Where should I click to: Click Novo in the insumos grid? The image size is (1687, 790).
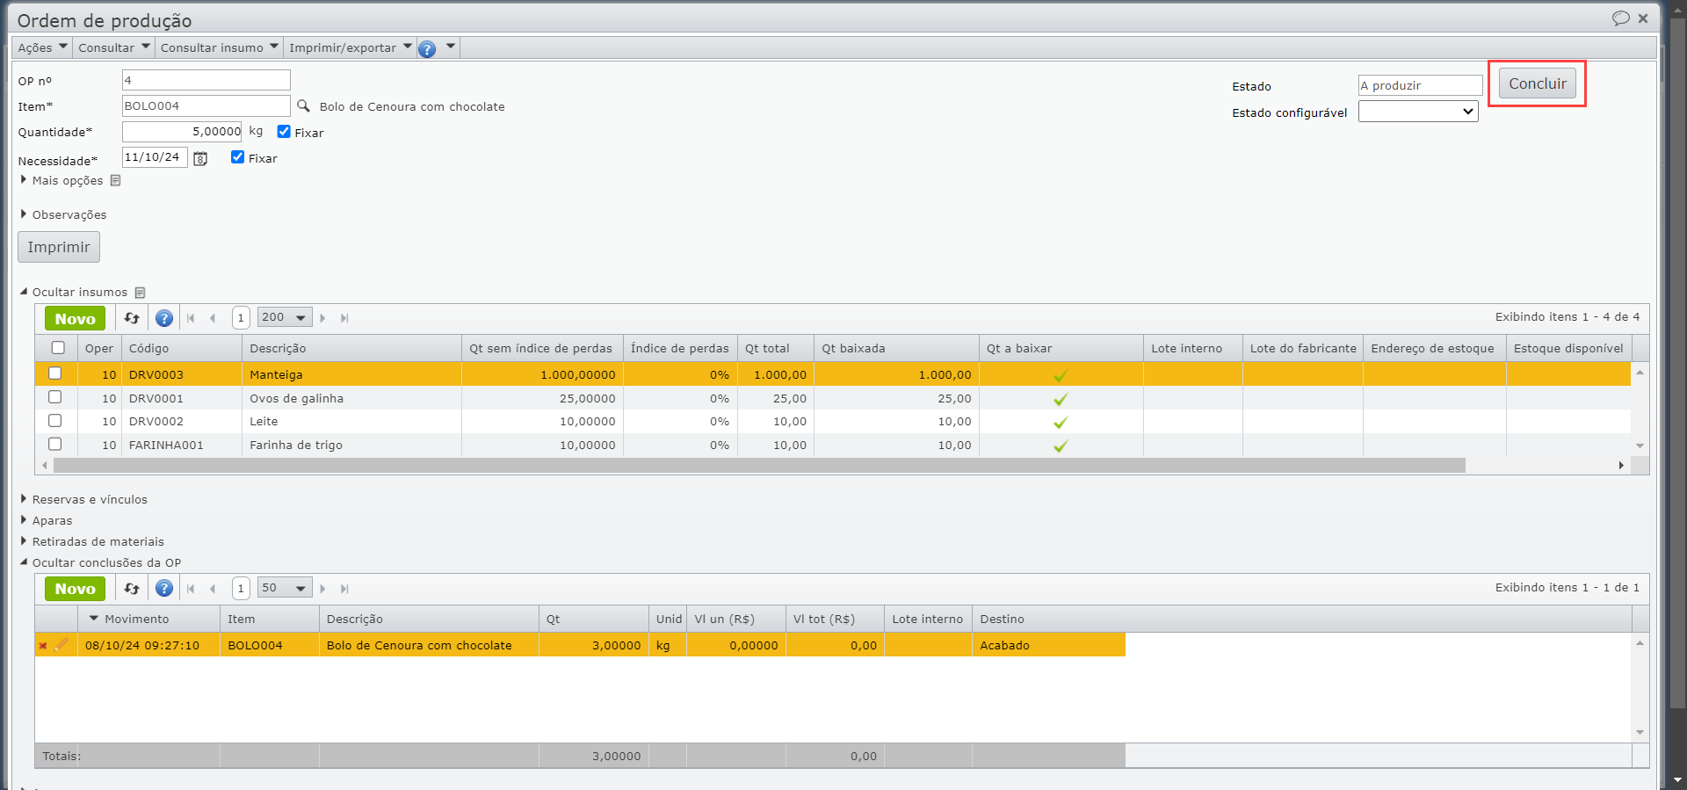point(76,318)
